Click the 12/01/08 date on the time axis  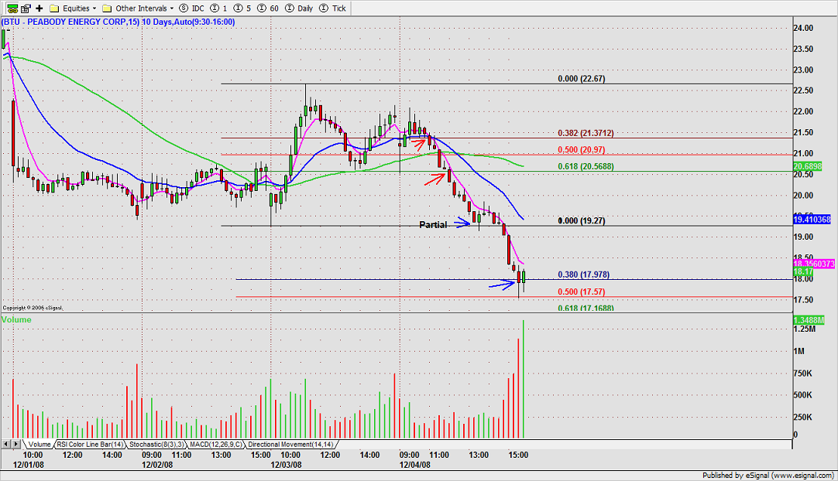29,465
